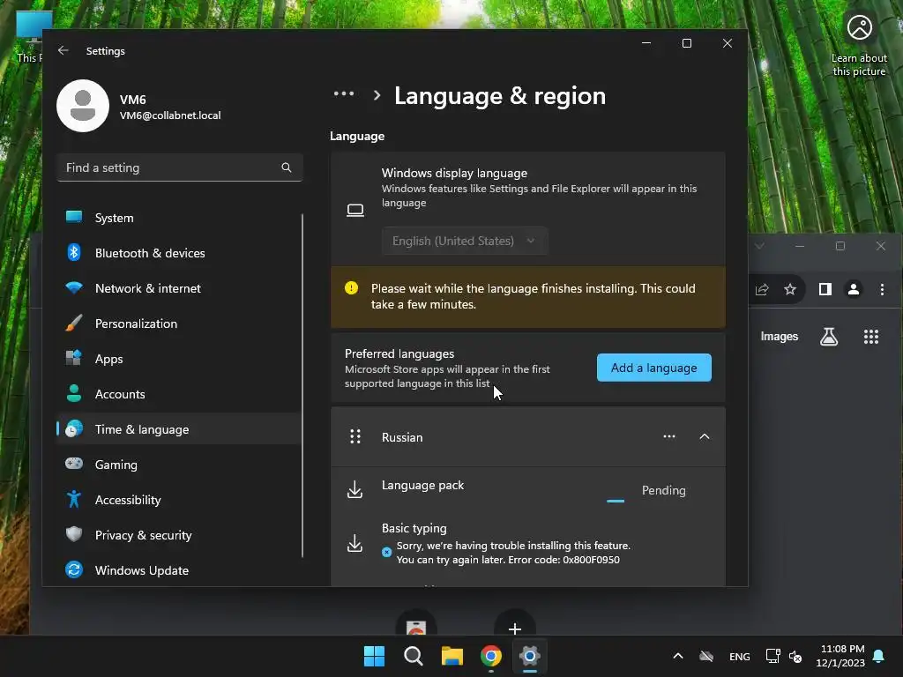Image resolution: width=903 pixels, height=677 pixels.
Task: Click the tab search chevron in Chrome
Action: 759,246
